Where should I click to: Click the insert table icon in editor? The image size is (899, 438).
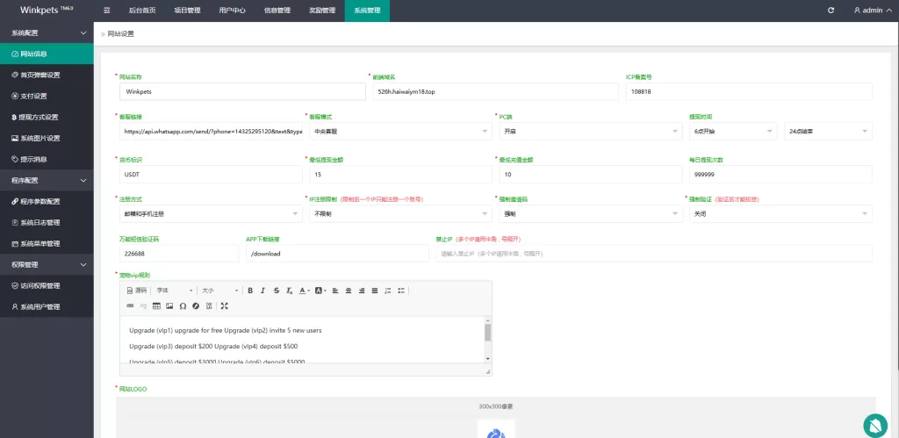click(x=156, y=306)
